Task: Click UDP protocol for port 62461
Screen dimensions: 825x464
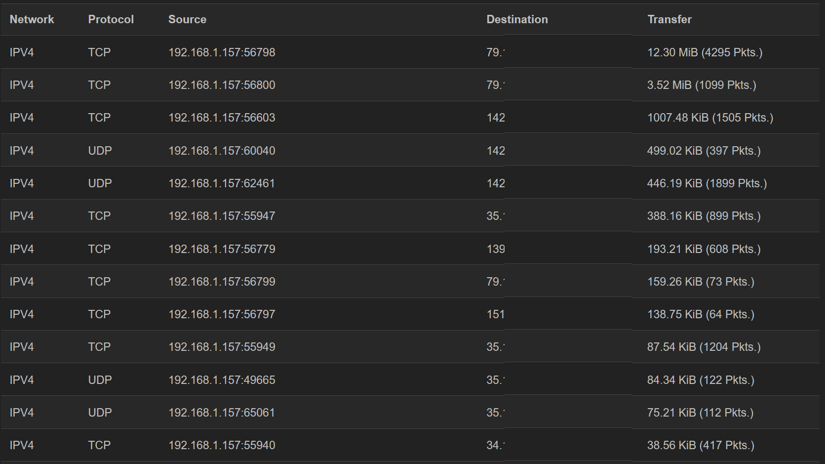Action: [x=100, y=183]
